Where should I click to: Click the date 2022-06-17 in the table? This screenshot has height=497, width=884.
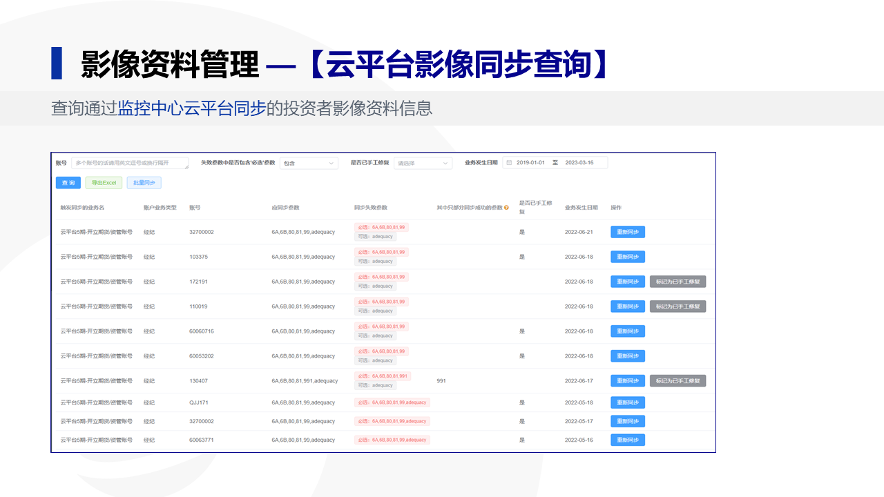tap(579, 381)
